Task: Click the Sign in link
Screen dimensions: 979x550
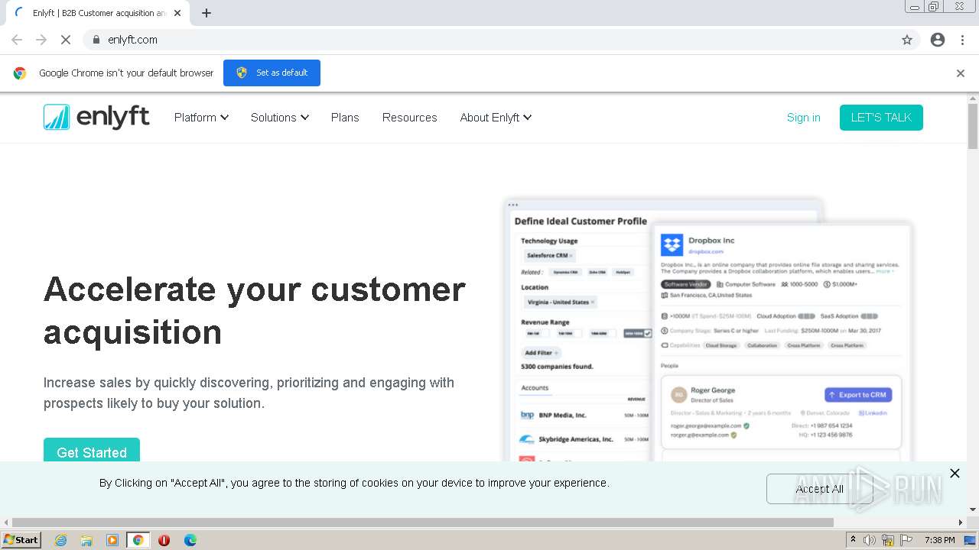Action: [x=804, y=118]
